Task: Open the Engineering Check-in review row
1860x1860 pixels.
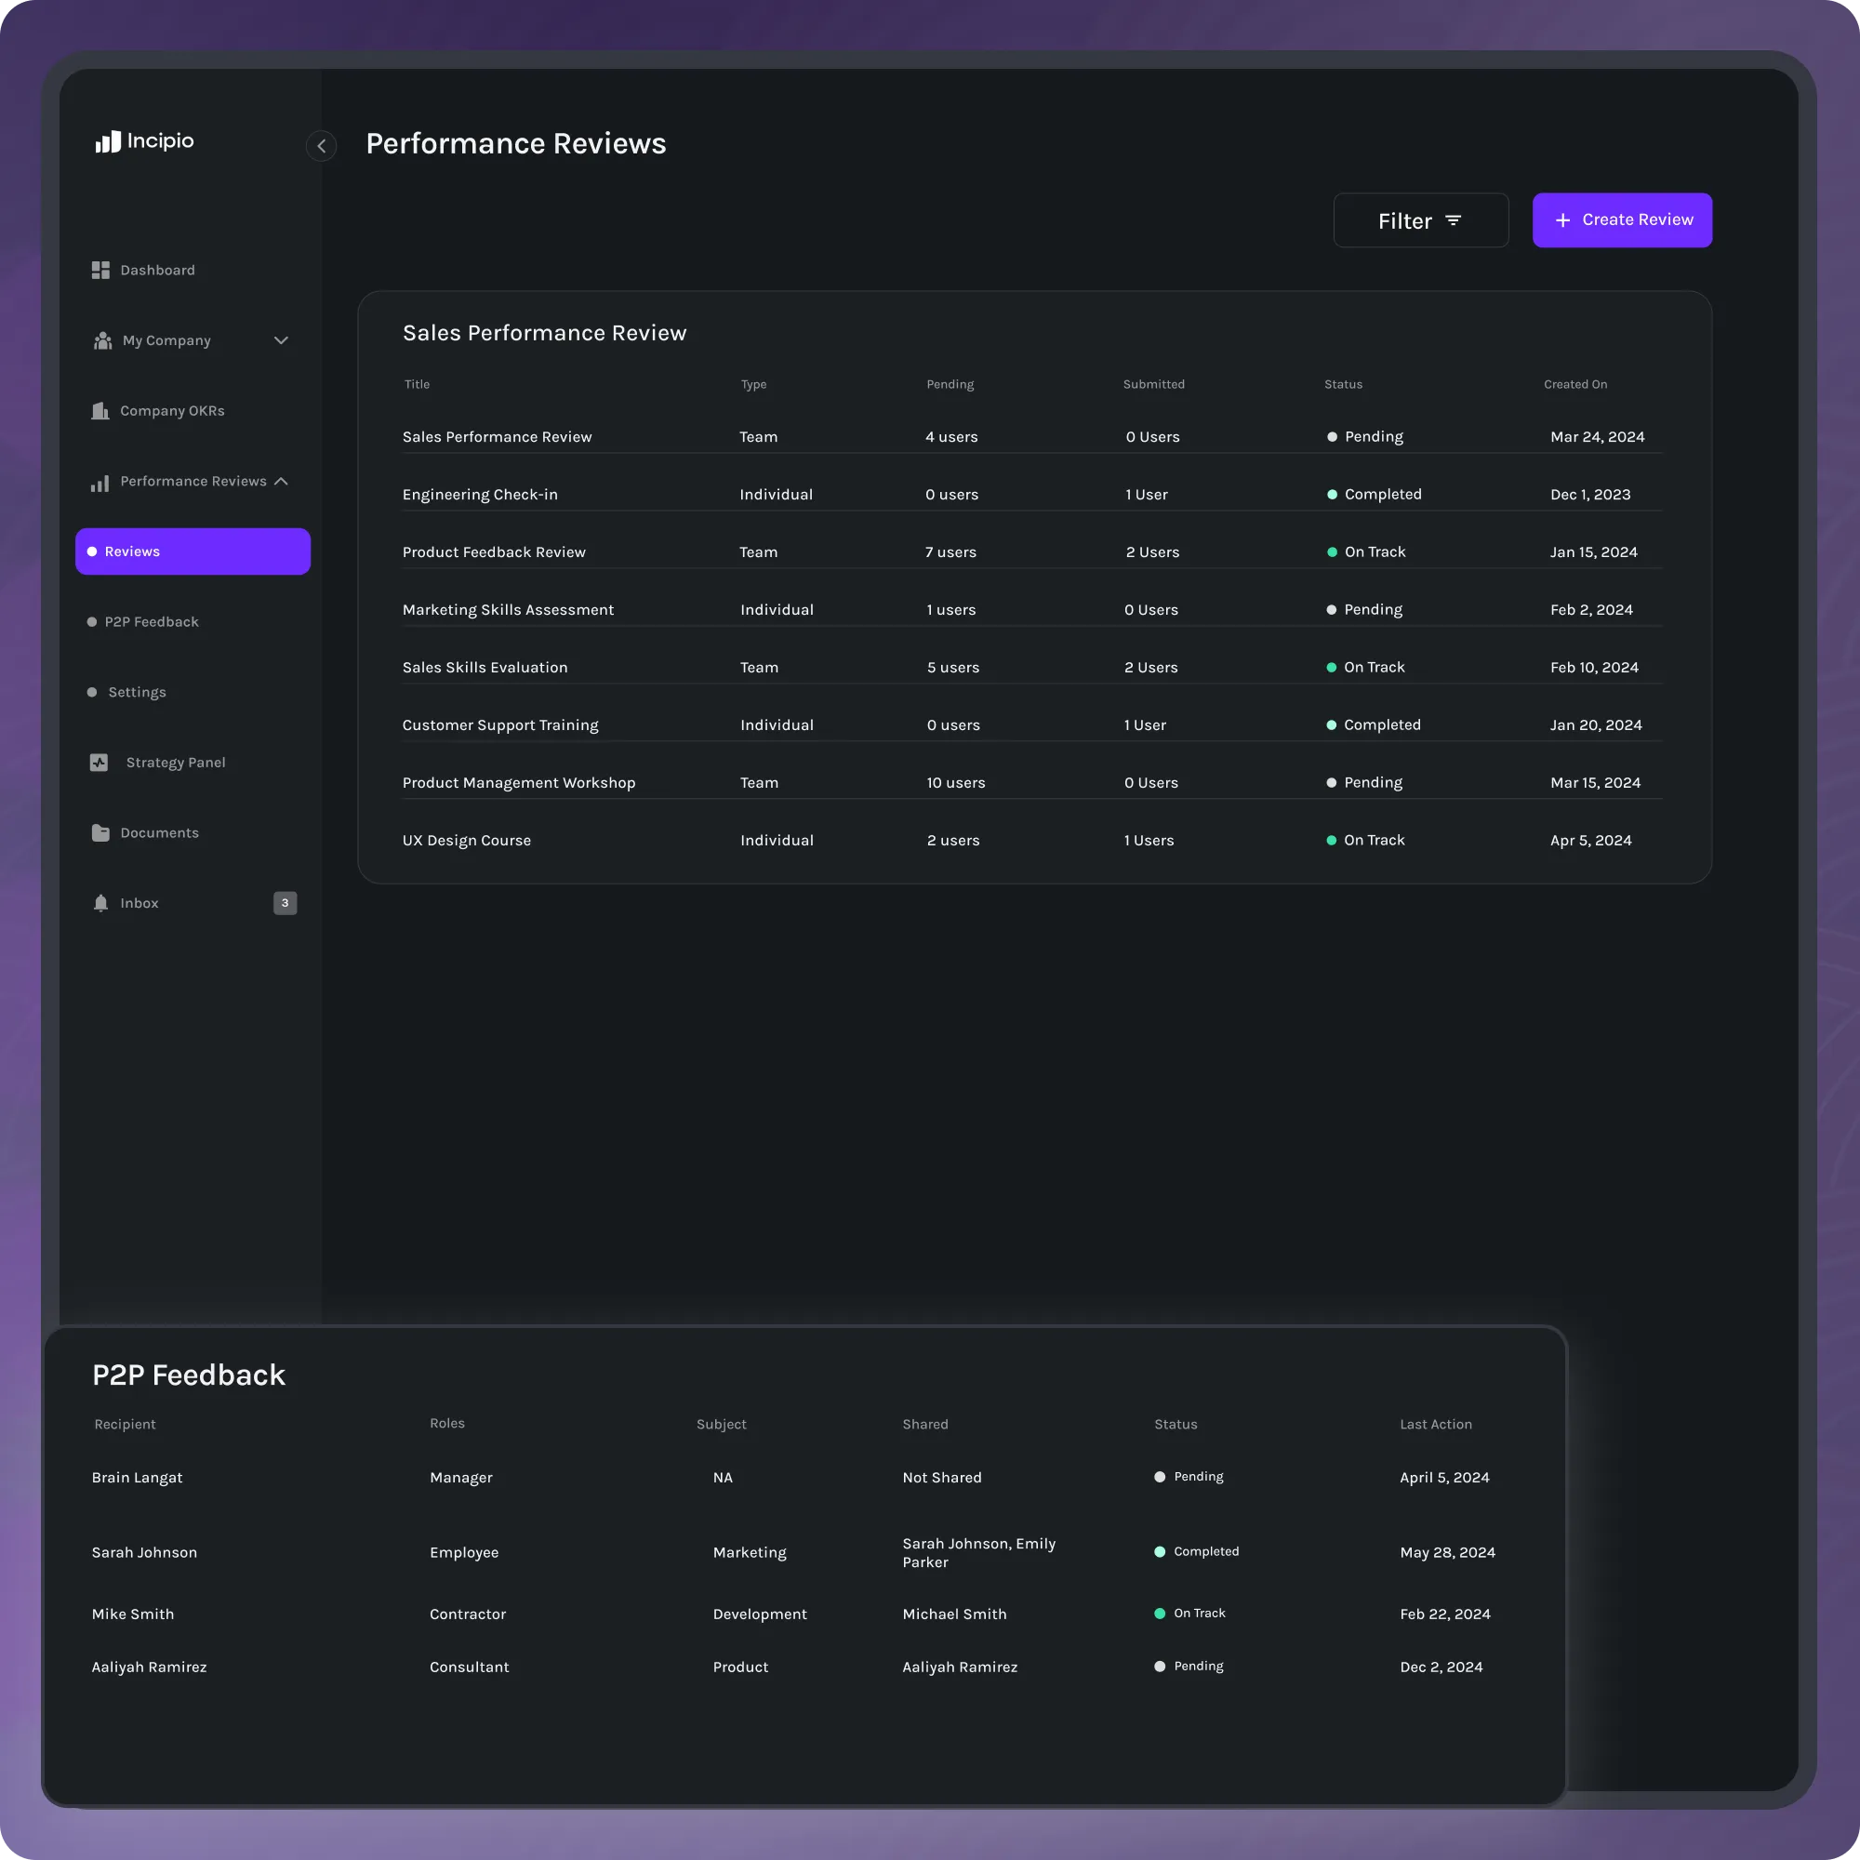Action: tap(480, 495)
